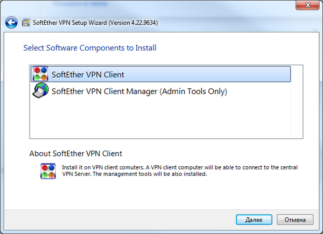Click the 'Select Software Components to Install' heading
Viewport: 323px width, 234px height.
coord(90,48)
